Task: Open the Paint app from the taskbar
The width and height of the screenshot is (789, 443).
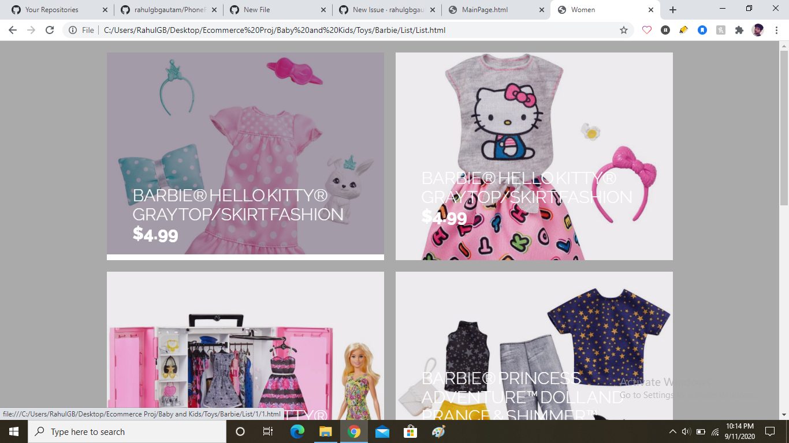Action: pos(438,431)
